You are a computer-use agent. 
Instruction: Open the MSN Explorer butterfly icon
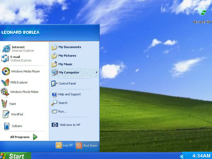5,82
